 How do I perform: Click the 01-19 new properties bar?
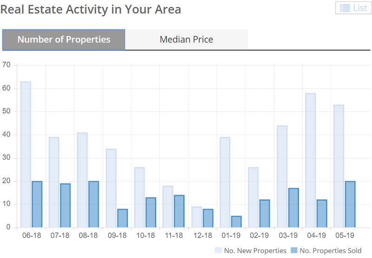coord(225,182)
